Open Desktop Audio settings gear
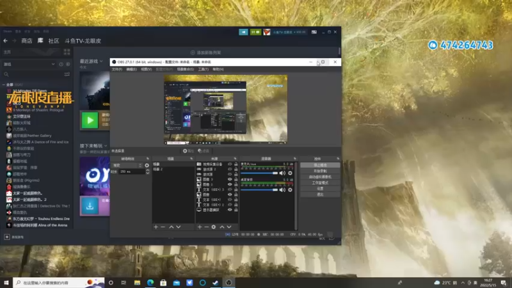This screenshot has height=288, width=512. (x=290, y=189)
